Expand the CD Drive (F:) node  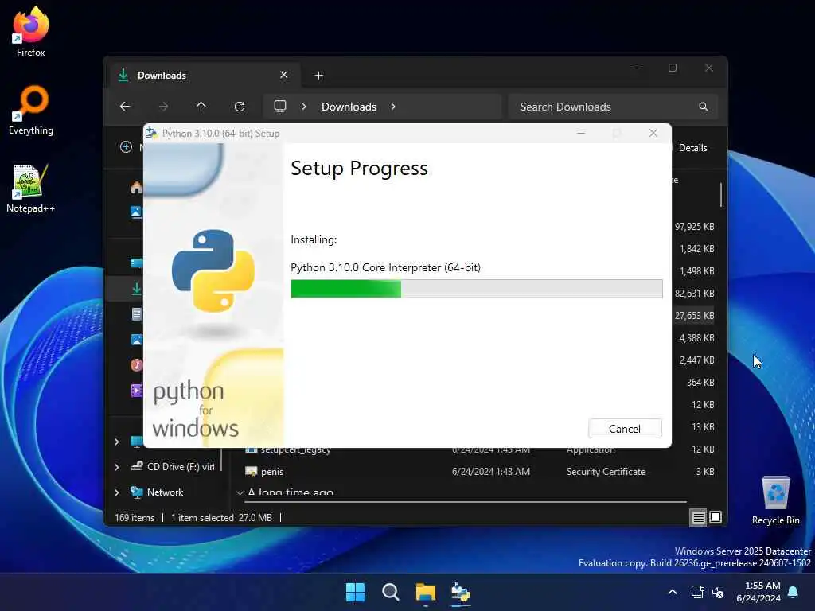[x=117, y=467]
